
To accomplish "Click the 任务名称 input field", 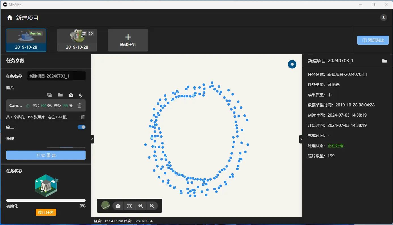I will (56, 76).
